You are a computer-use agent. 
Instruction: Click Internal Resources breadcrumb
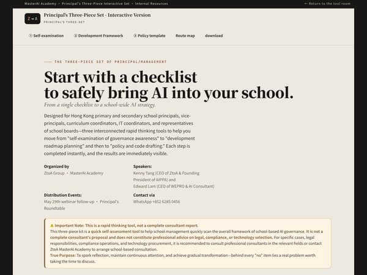pyautogui.click(x=151, y=4)
